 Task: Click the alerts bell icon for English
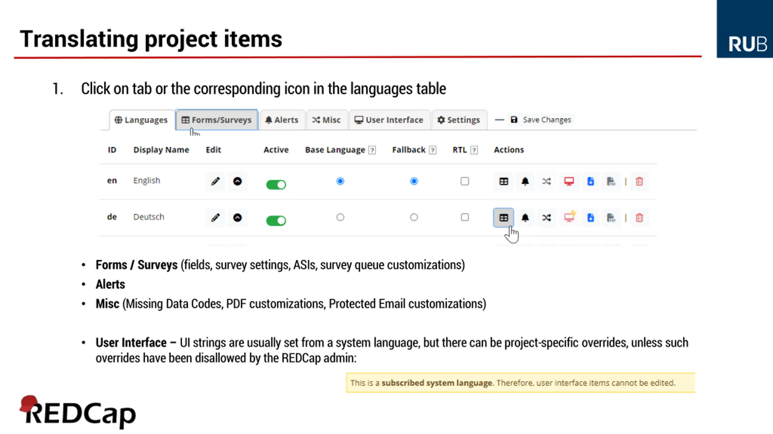coord(525,181)
